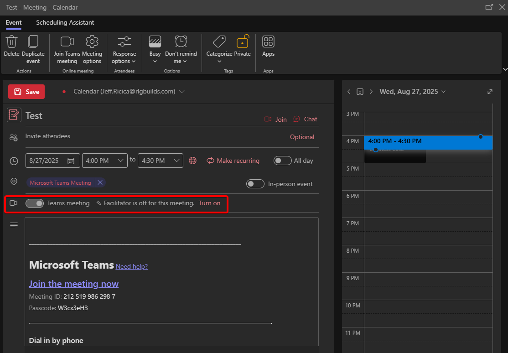Expand start time 4:00 PM dropdown
Image resolution: width=508 pixels, height=353 pixels.
(120, 161)
